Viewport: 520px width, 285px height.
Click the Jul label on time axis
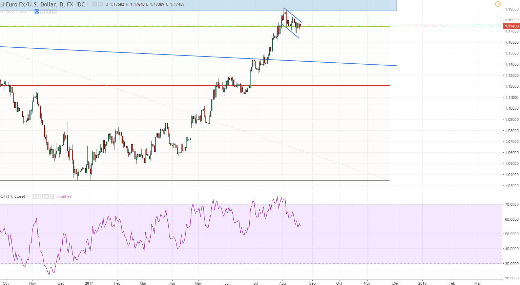click(x=256, y=283)
